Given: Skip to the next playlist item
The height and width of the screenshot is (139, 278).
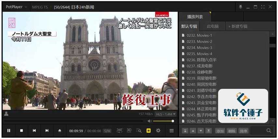Looking at the screenshot, I should point(47,131).
